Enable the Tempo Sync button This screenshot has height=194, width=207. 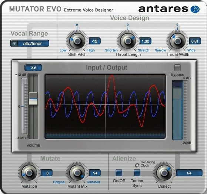point(137,173)
